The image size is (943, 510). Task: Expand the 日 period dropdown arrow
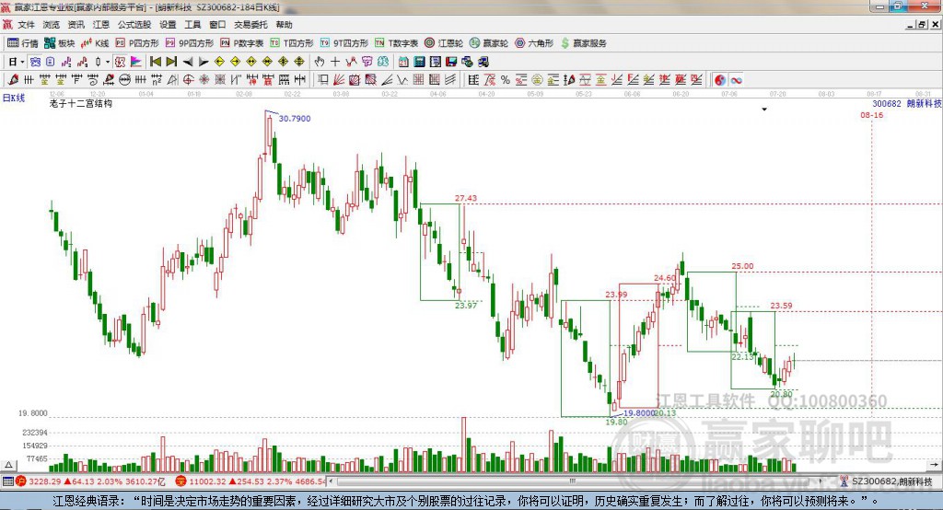tap(22, 62)
